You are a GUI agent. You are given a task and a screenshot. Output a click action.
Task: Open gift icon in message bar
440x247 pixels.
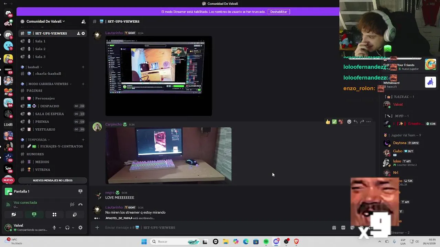click(x=334, y=227)
